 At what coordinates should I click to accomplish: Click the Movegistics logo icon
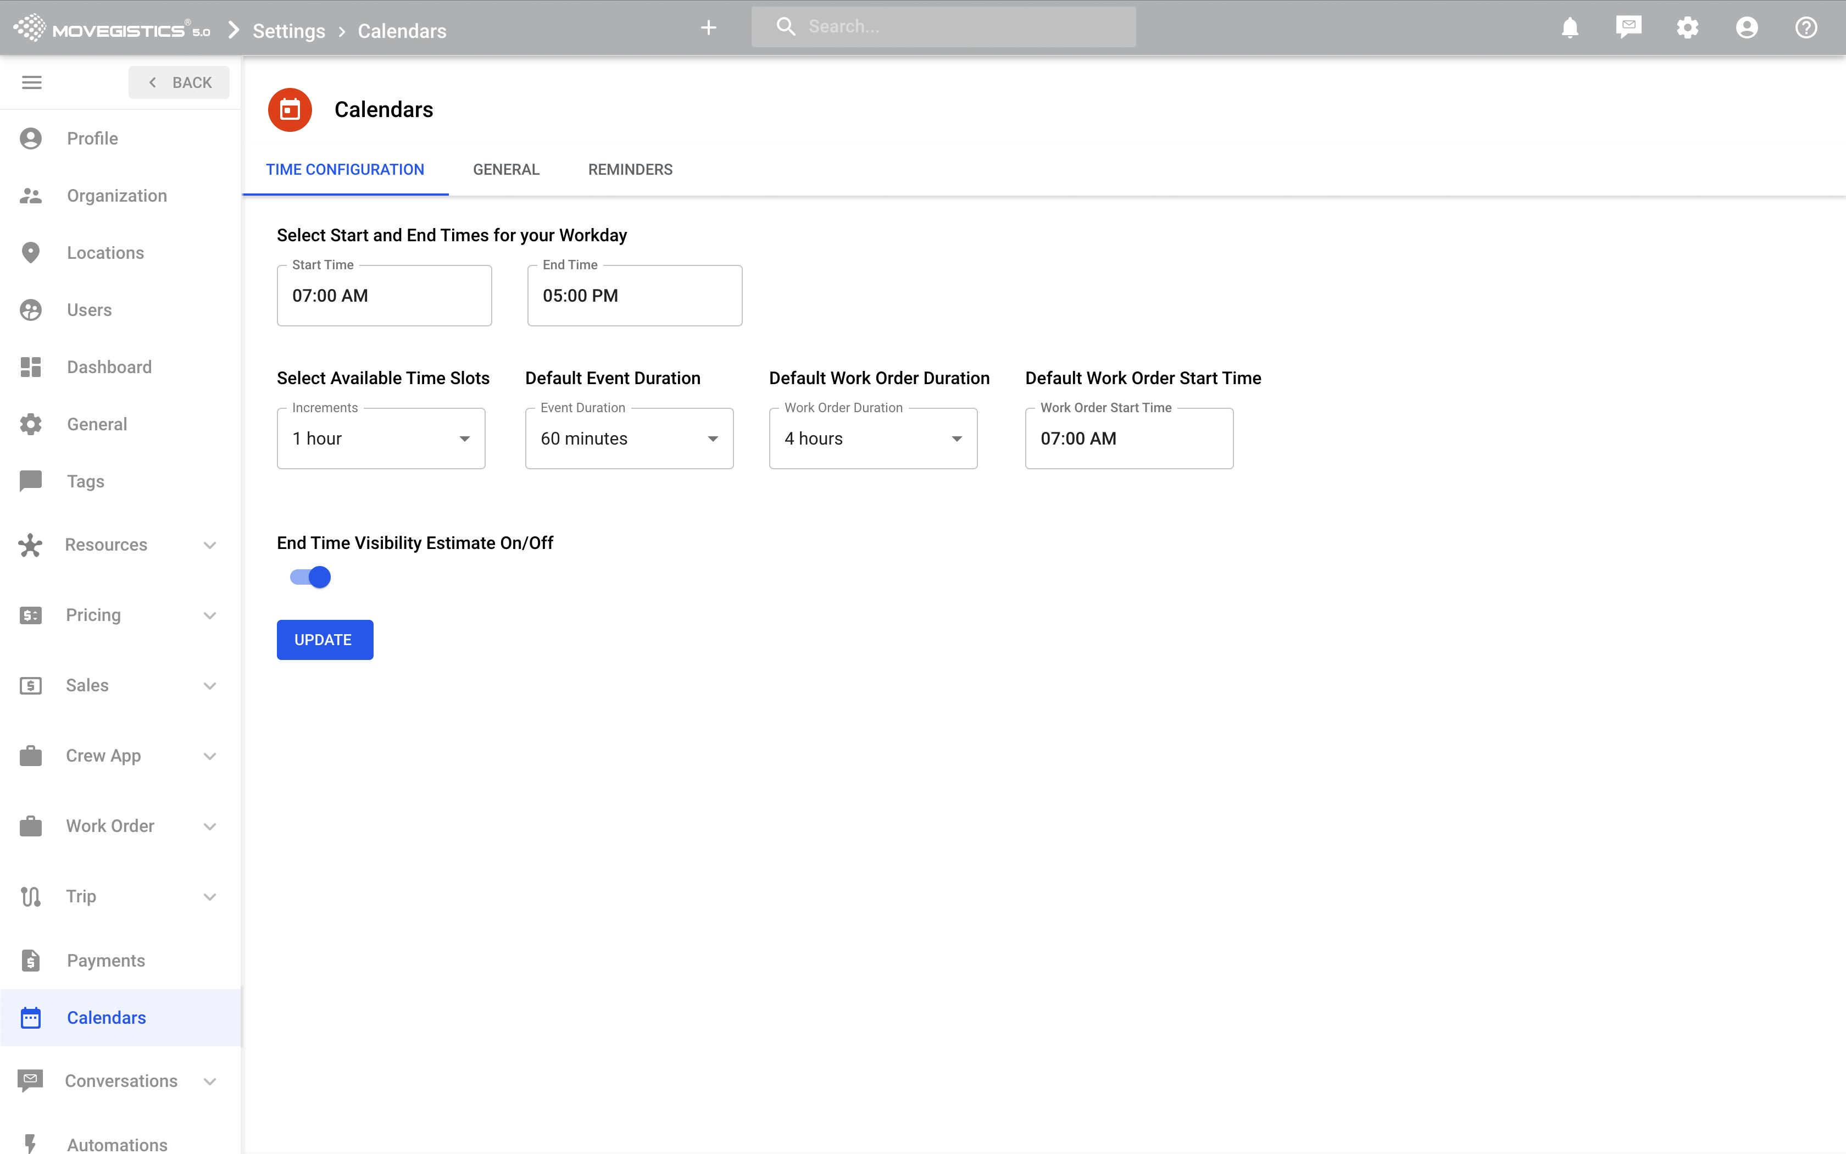point(30,28)
